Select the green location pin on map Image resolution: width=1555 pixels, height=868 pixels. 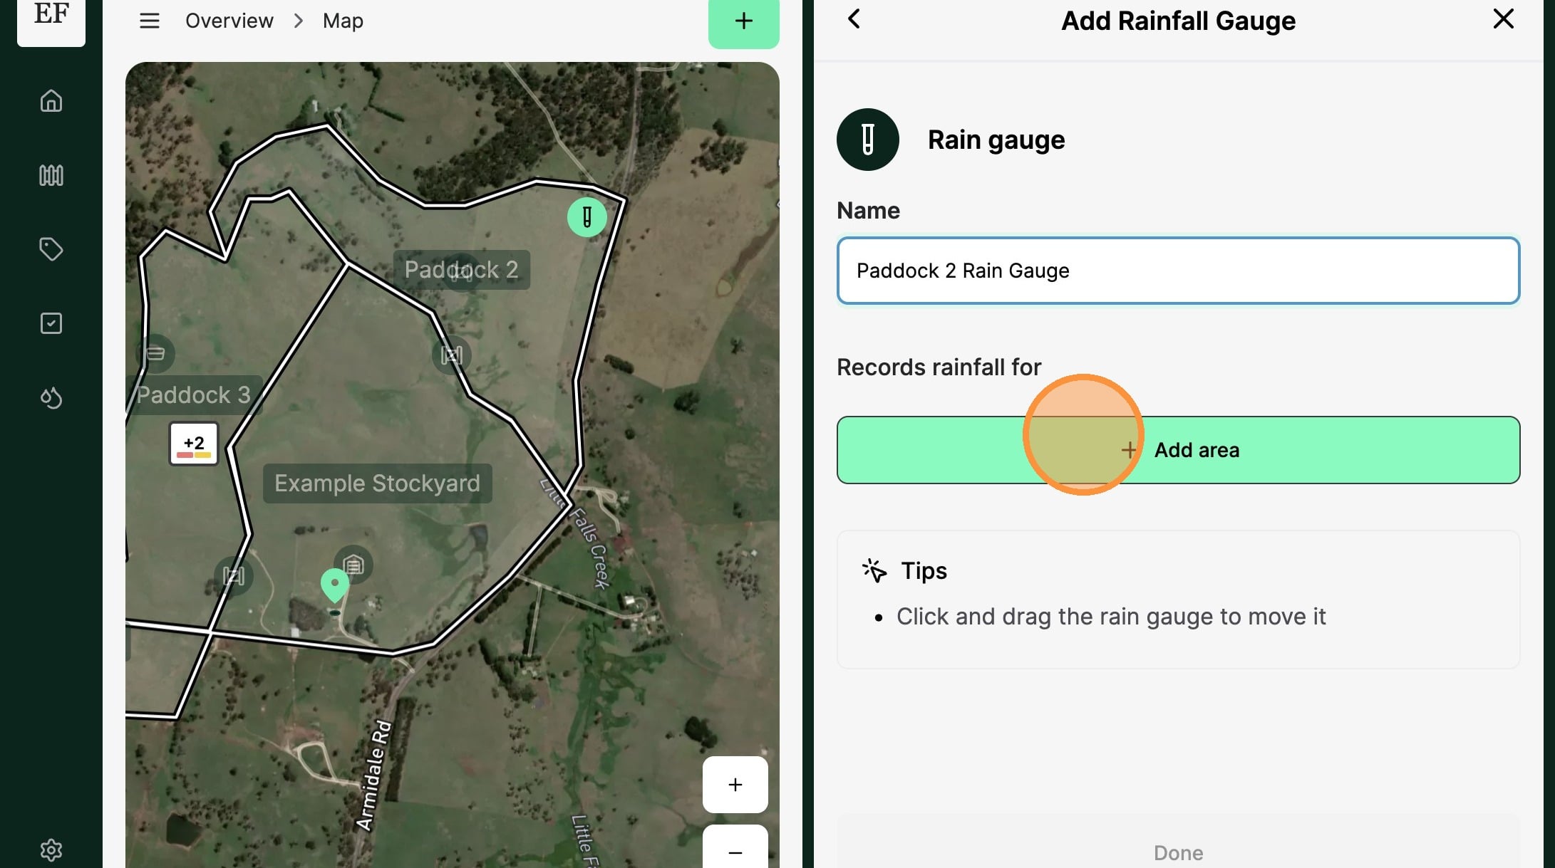click(x=335, y=585)
